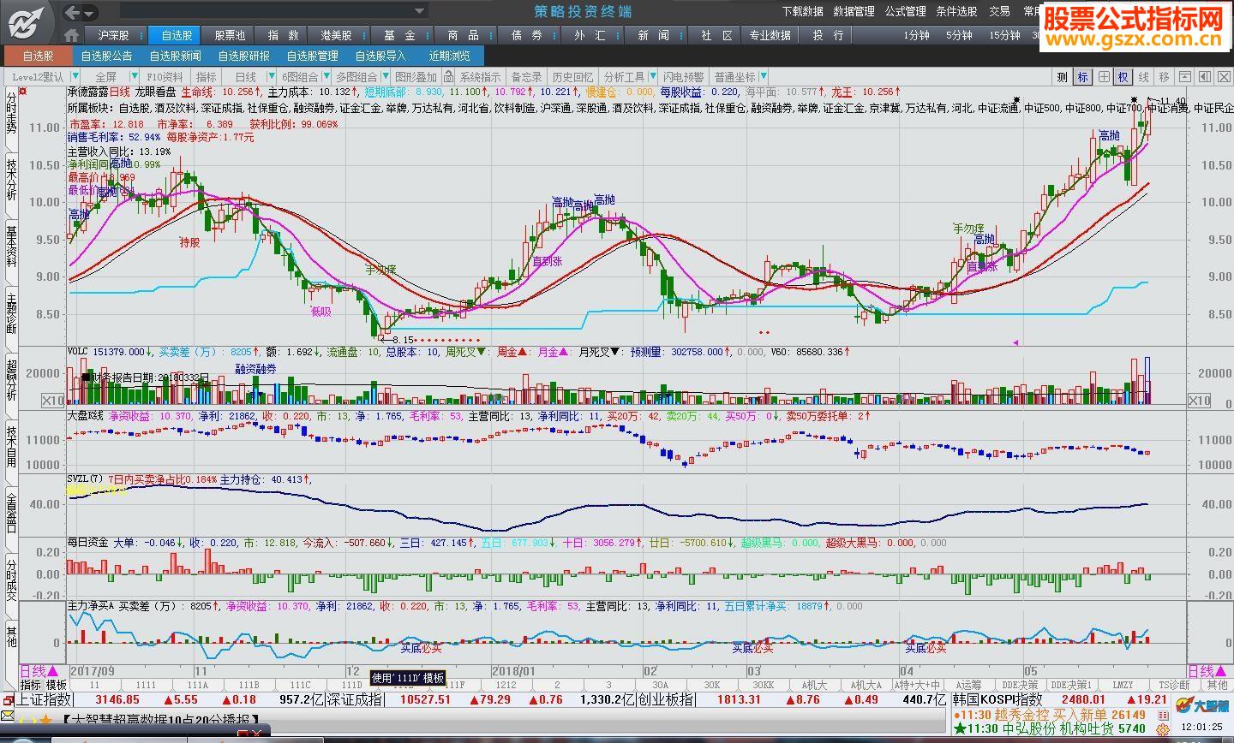Click the 备忘录 button
This screenshot has width=1234, height=743.
tap(527, 77)
